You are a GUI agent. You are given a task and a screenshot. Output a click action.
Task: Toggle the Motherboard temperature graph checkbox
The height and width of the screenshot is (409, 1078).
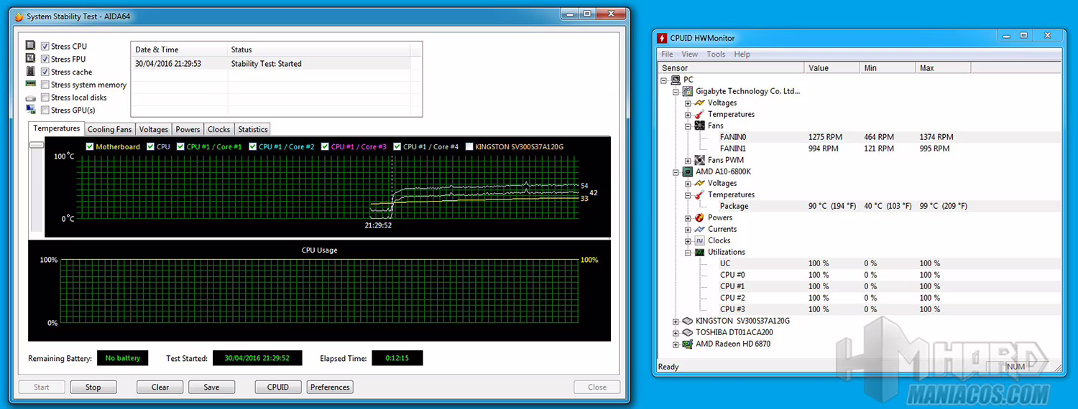(x=90, y=146)
